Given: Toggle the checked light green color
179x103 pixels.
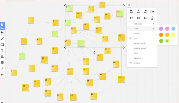Looking at the screenshot, I should 167,41.
